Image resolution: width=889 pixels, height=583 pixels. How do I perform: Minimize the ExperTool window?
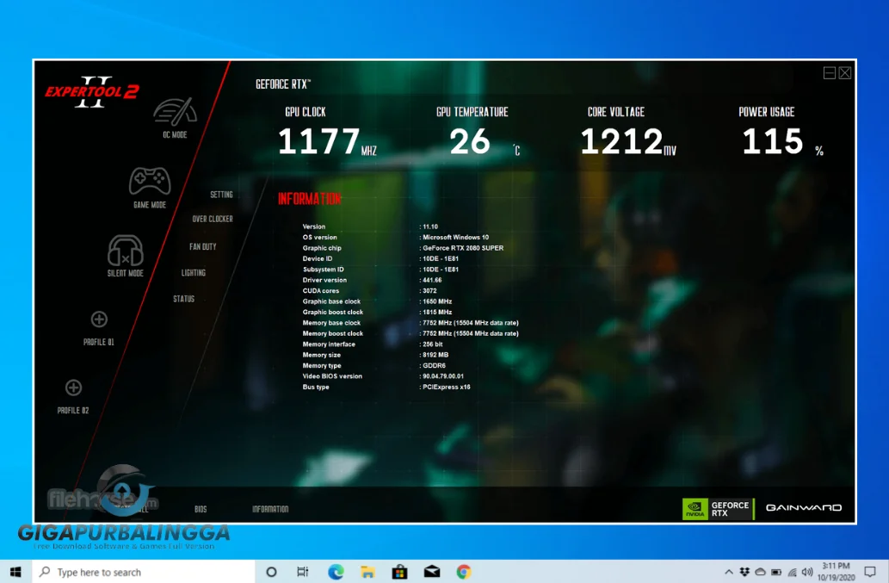(830, 72)
